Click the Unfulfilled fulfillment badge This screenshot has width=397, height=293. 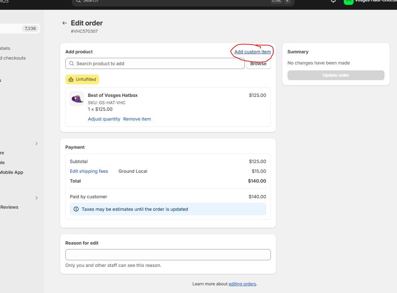tap(82, 79)
